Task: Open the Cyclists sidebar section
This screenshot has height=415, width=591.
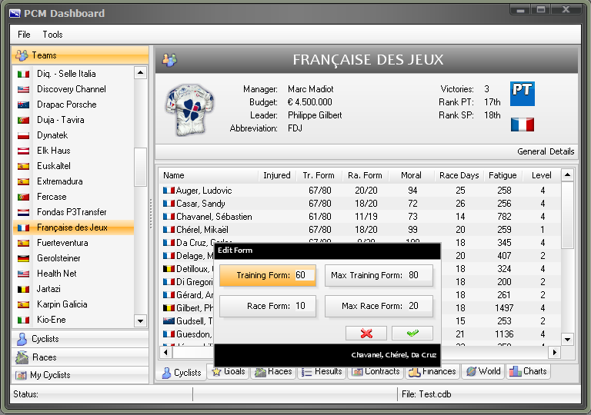Action: click(80, 339)
